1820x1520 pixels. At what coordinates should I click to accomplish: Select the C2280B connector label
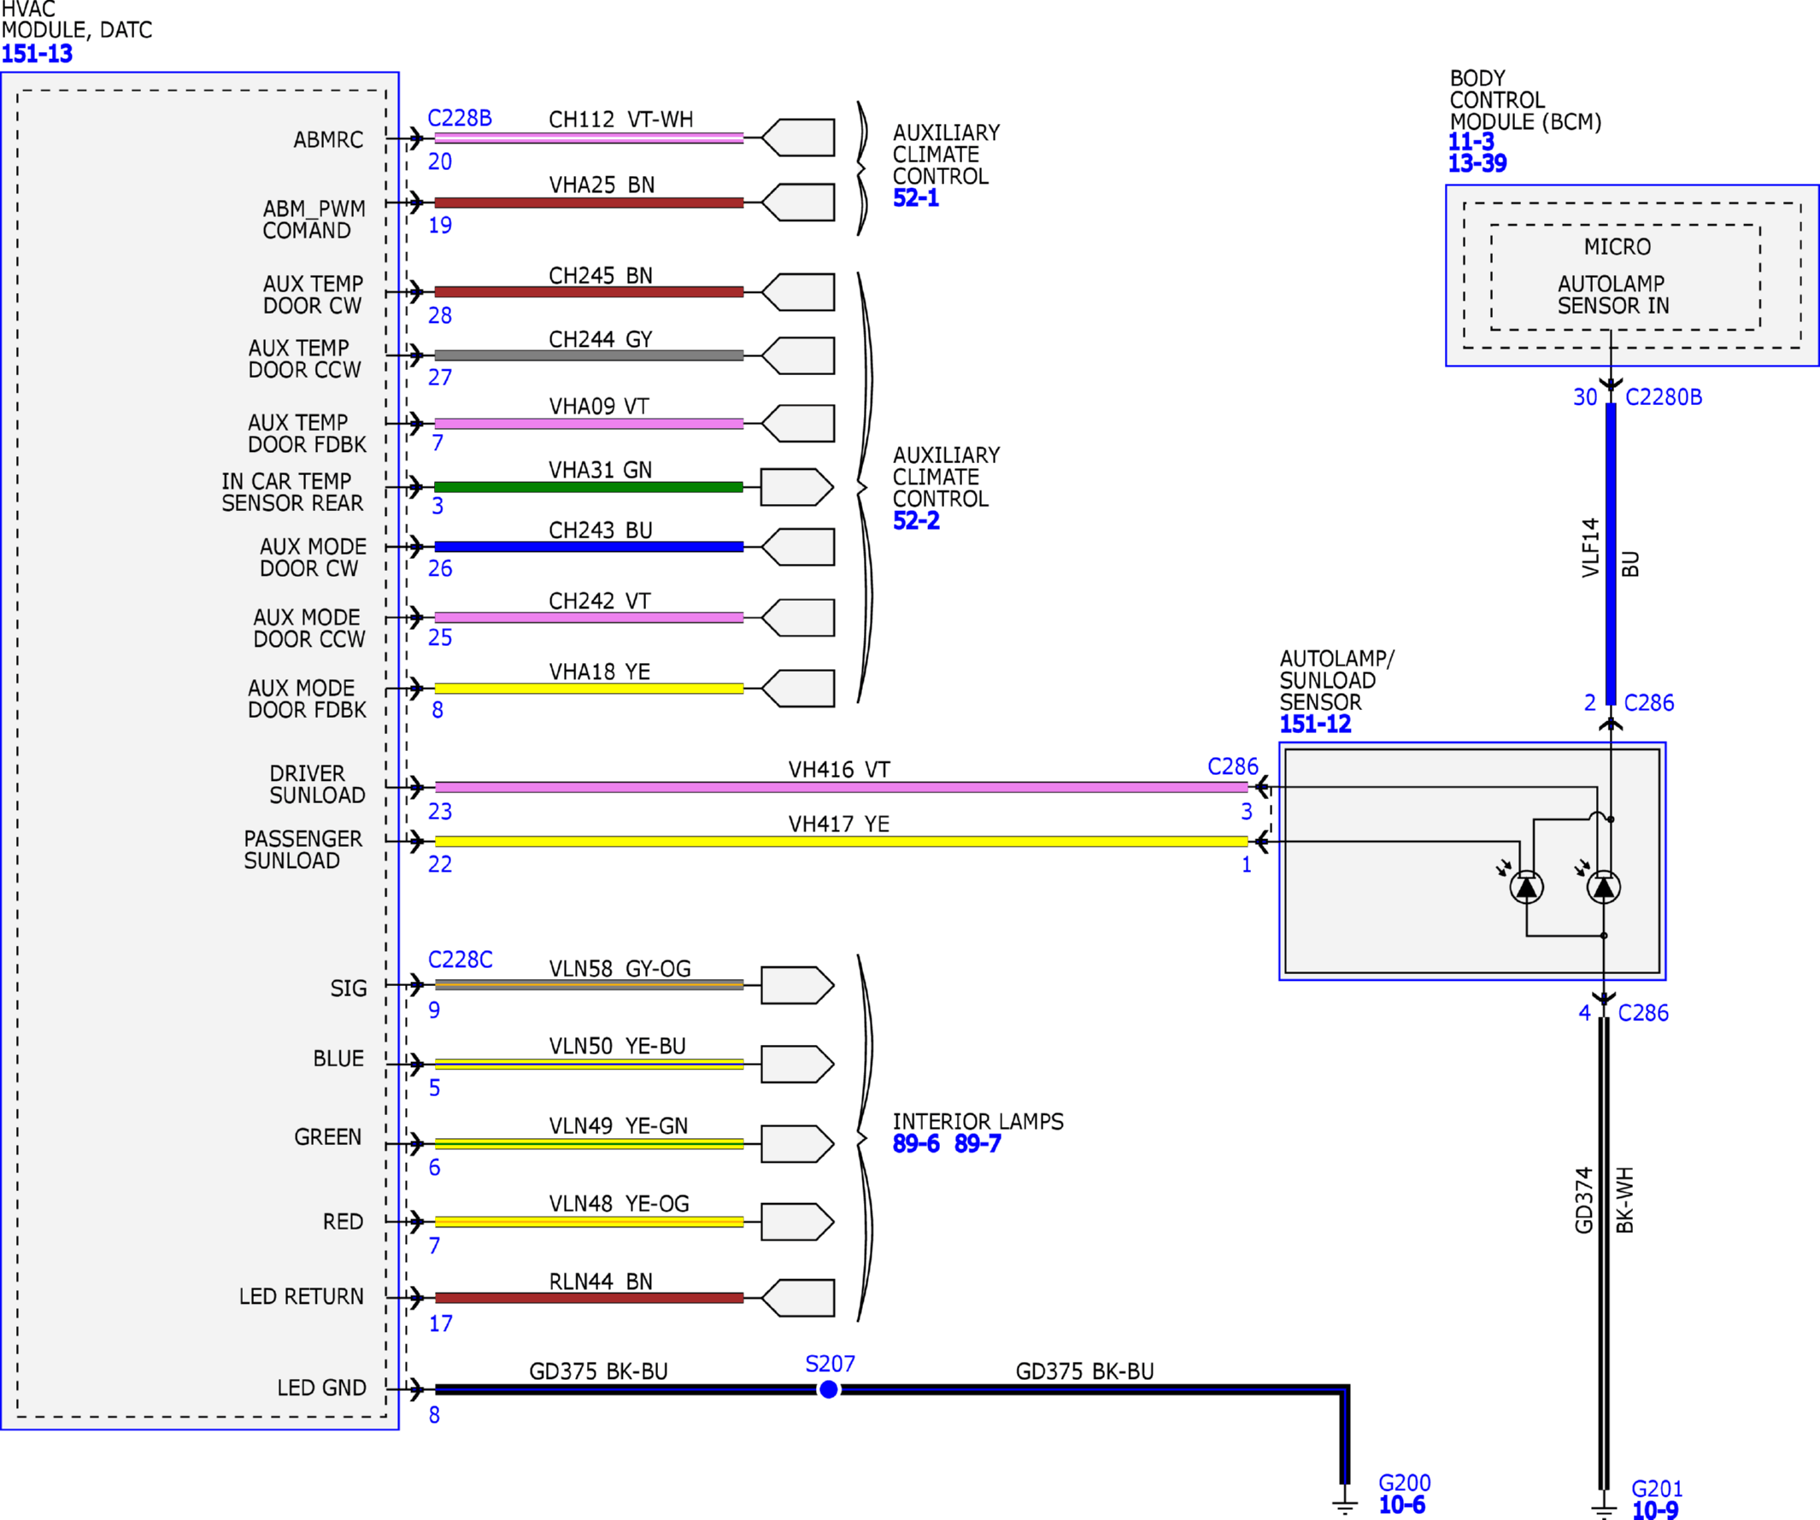(1663, 397)
